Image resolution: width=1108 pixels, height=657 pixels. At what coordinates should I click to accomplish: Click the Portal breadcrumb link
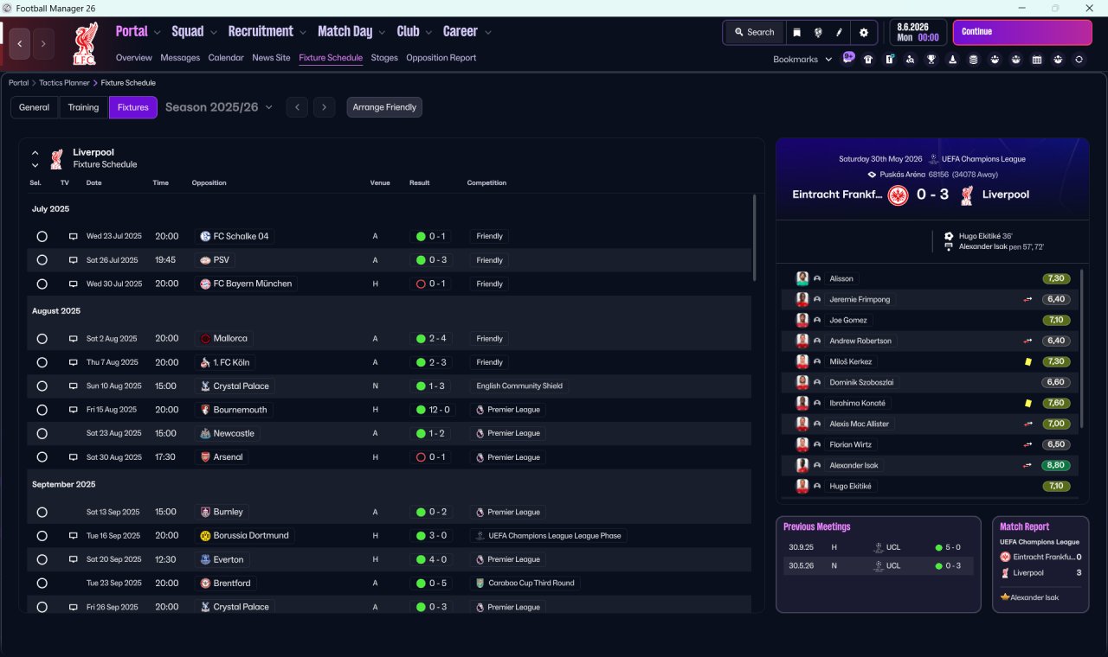click(x=19, y=83)
